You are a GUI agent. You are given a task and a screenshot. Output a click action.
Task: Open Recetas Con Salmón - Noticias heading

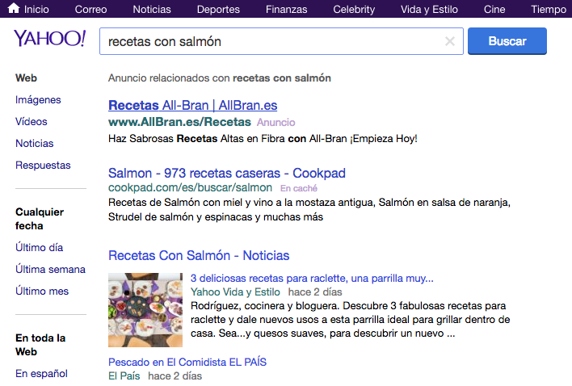(x=199, y=255)
